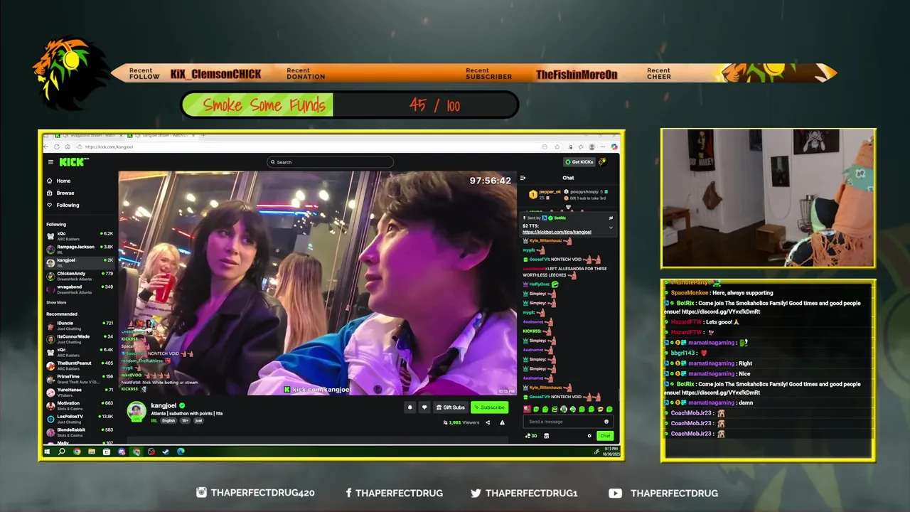Click the English tag
The image size is (910, 512).
[168, 421]
